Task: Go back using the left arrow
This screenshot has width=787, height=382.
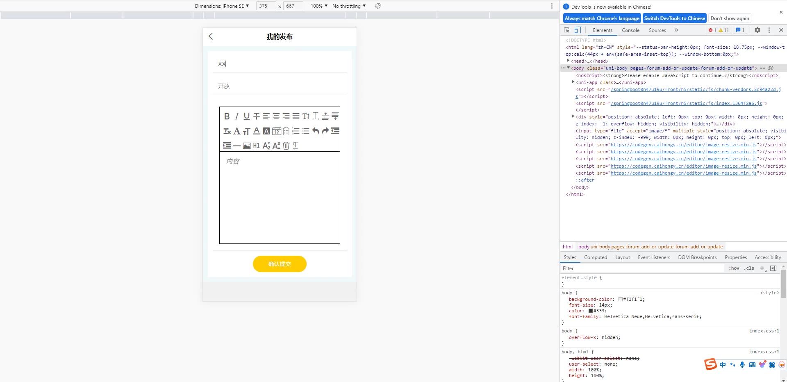Action: pos(211,36)
